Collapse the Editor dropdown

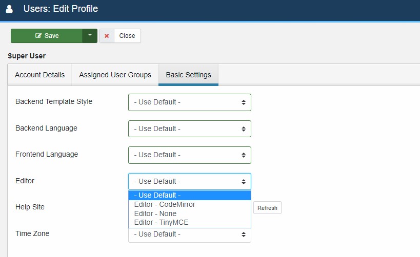pos(190,181)
